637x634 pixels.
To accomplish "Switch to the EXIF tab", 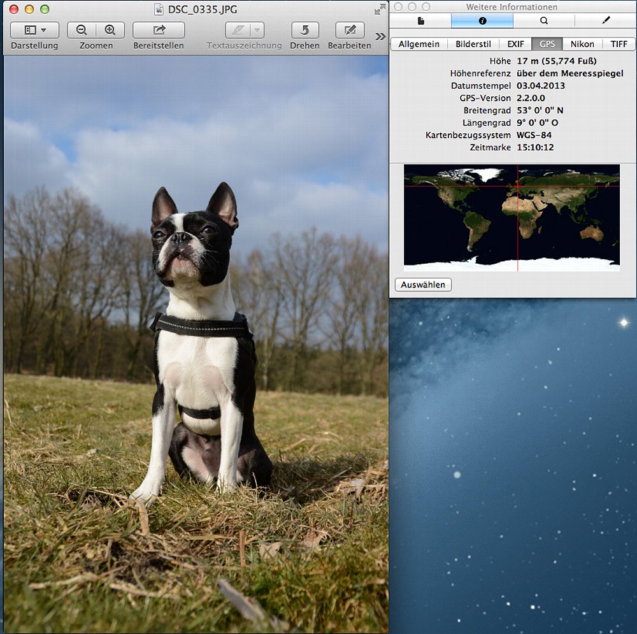I will coord(515,44).
